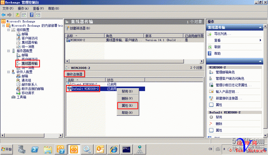Image resolution: width=268 pixels, height=155 pixels.
Task: Collapse Microsoft Exchange 的内部部署 node
Action: coord(3,26)
